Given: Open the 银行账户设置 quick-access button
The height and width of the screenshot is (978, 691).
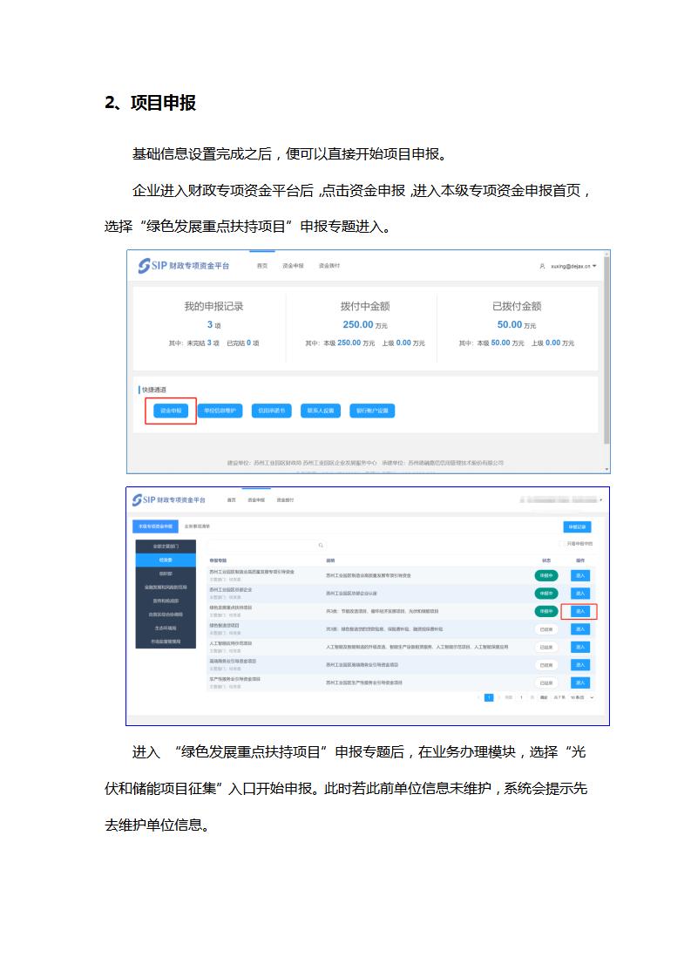Looking at the screenshot, I should pos(372,410).
